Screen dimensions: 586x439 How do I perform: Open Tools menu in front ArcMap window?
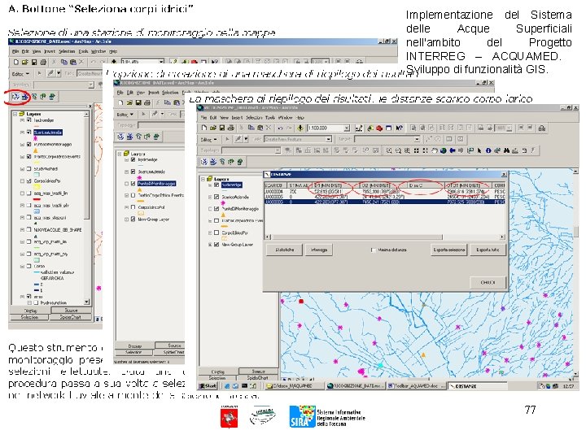coord(269,118)
